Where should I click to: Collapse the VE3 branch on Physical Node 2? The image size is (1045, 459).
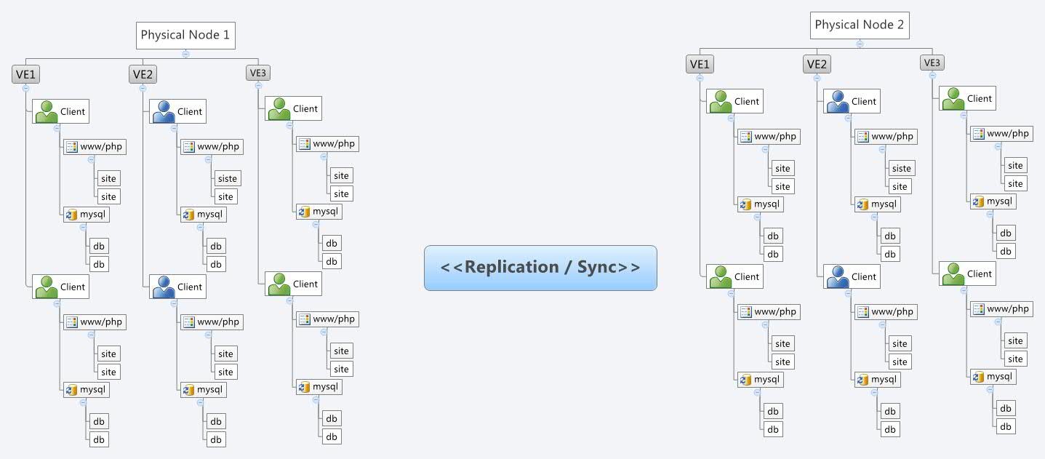[x=933, y=73]
